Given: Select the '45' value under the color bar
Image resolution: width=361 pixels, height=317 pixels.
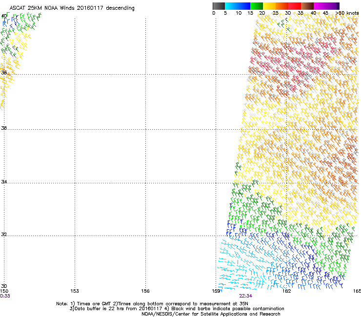Looking at the screenshot, I should [x=325, y=13].
